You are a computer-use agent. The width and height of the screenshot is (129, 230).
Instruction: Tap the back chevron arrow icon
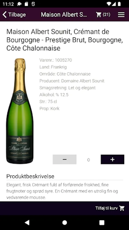point(5,15)
